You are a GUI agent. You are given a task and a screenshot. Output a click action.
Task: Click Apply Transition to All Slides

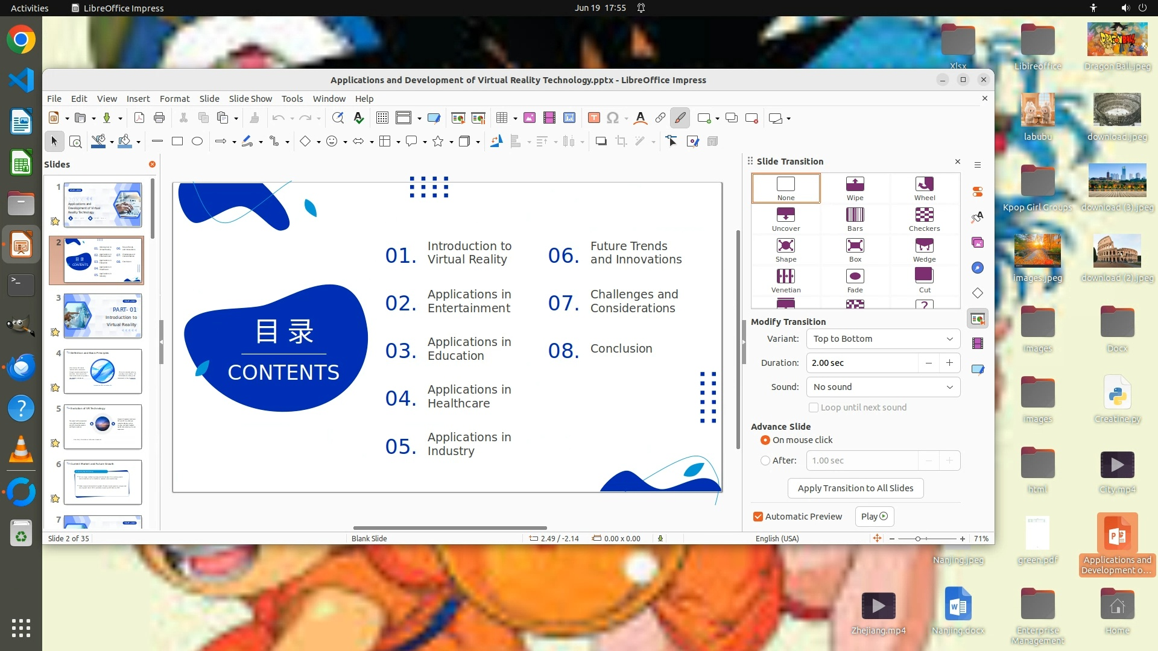click(855, 488)
